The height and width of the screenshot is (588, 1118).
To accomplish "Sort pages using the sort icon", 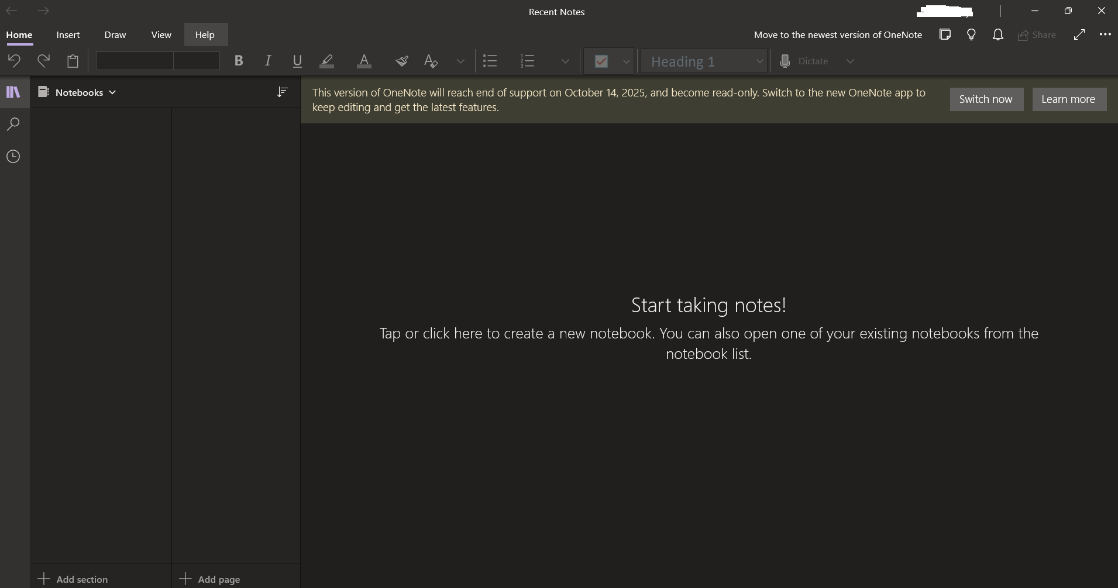I will (282, 92).
